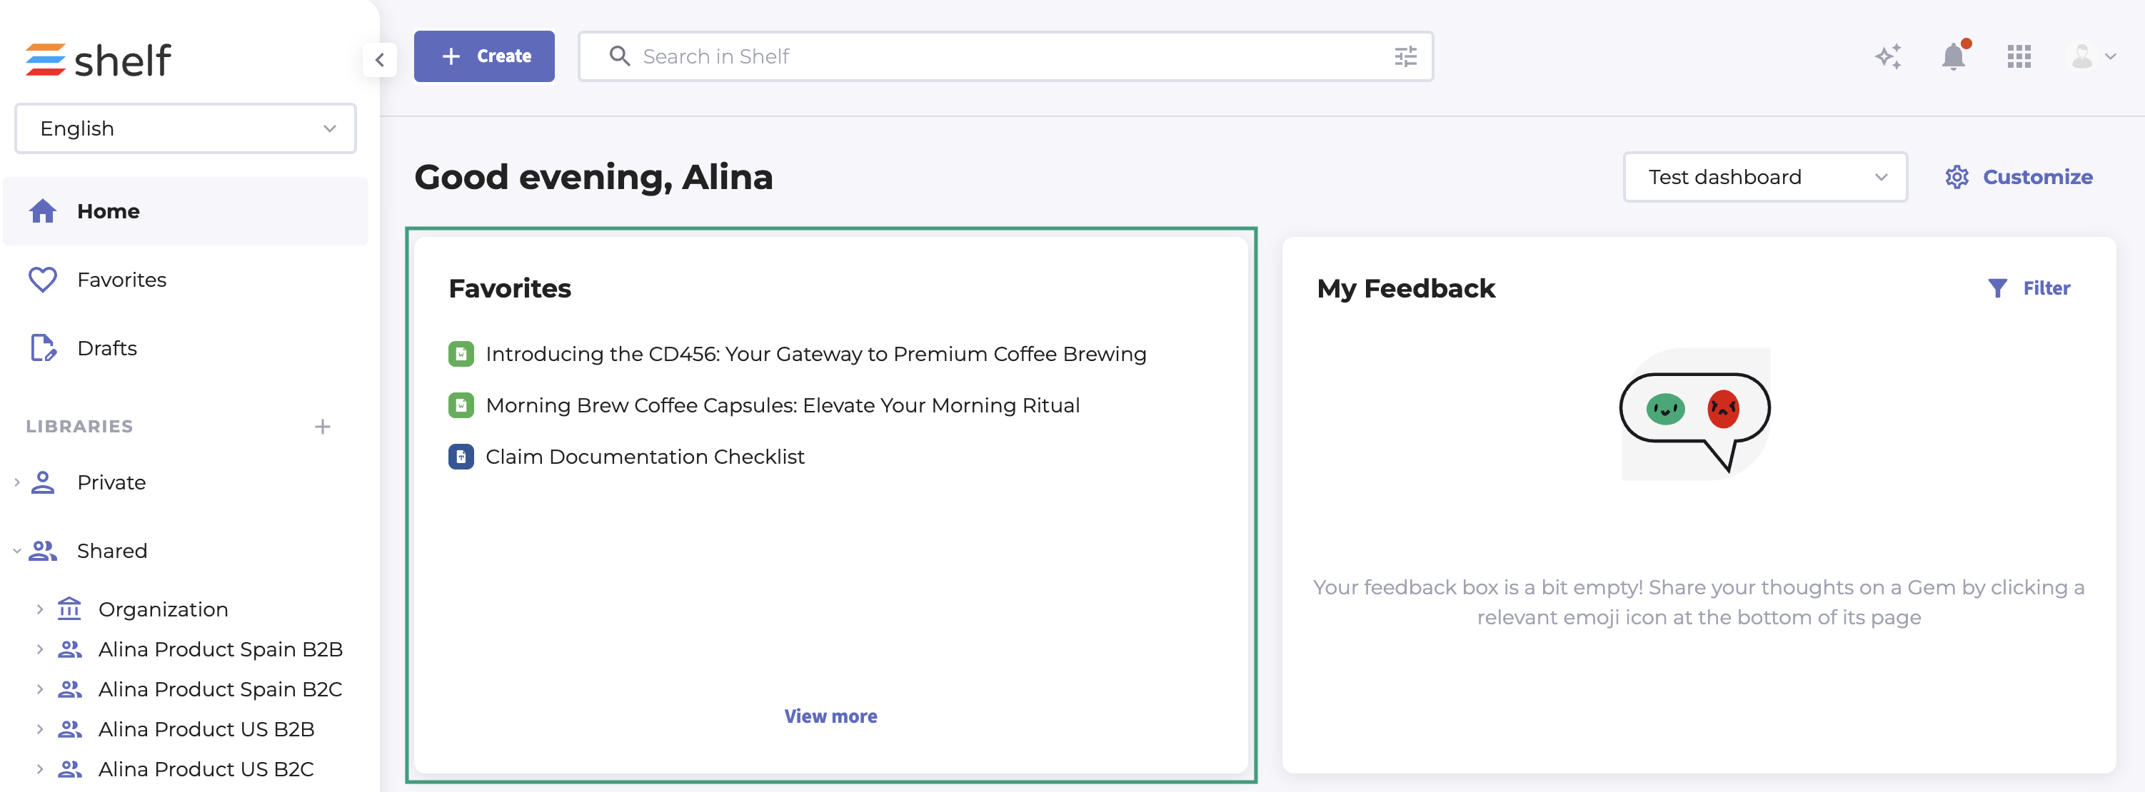Image resolution: width=2145 pixels, height=792 pixels.
Task: Open the apps grid menu
Action: coord(2019,56)
